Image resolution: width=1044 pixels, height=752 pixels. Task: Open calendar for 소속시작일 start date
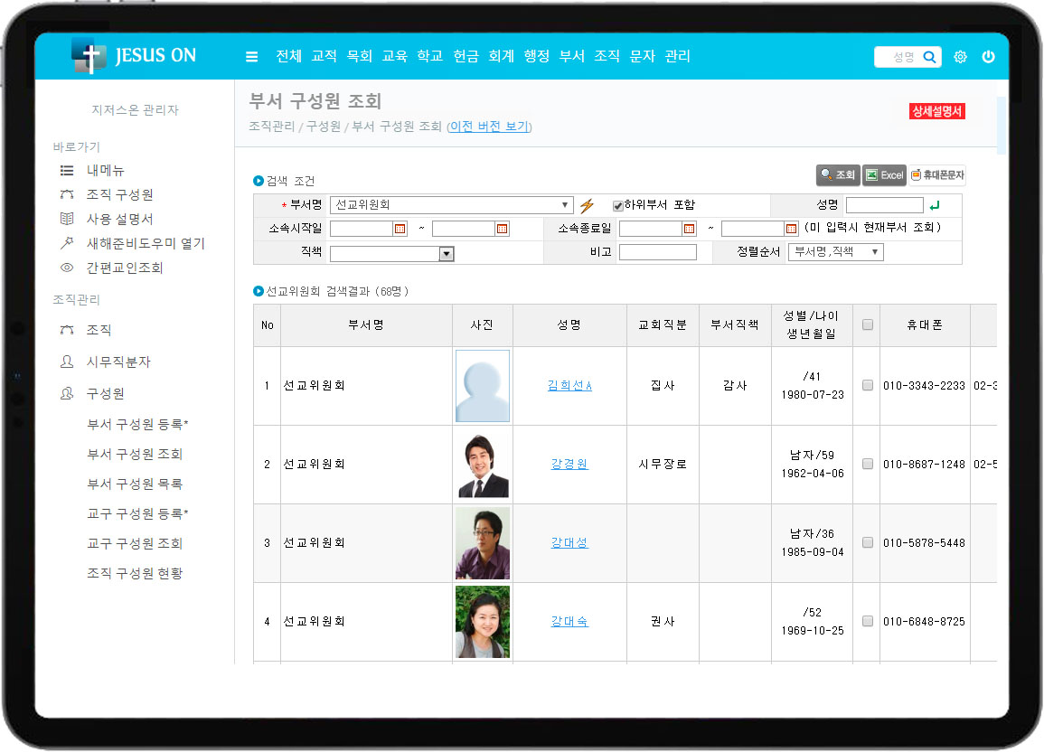(400, 229)
